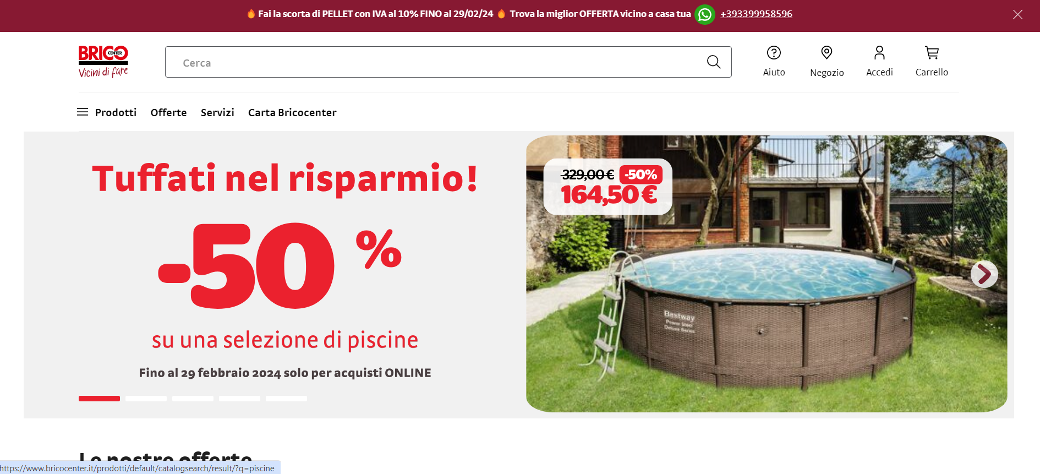This screenshot has width=1040, height=474.
Task: Go to Brico Center logo homepage
Action: tap(103, 62)
